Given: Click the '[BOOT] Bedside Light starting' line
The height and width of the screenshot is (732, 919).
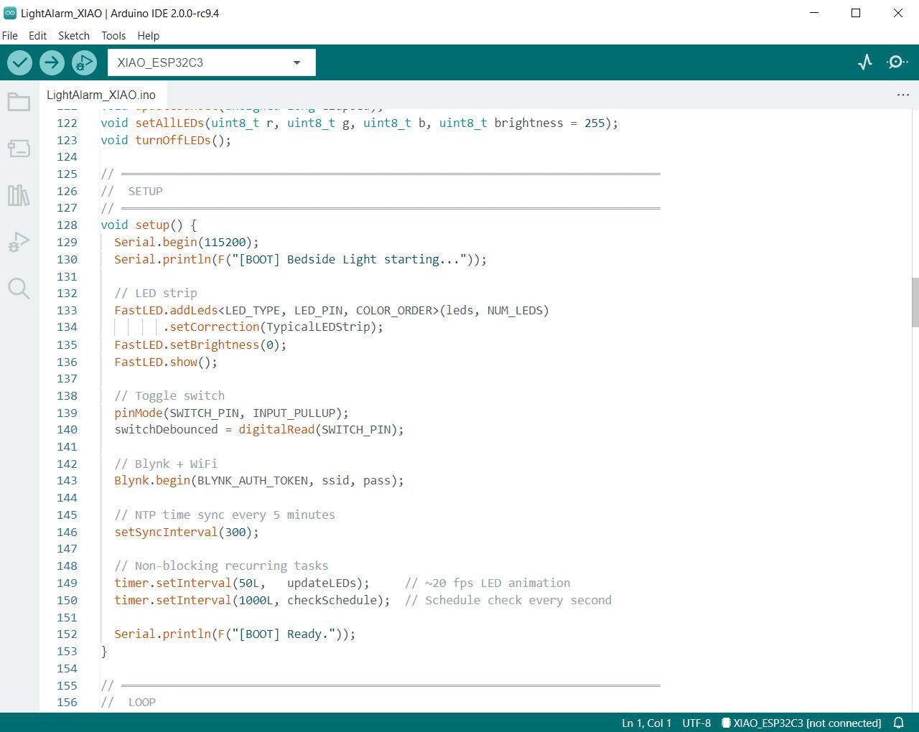Looking at the screenshot, I should click(x=301, y=260).
